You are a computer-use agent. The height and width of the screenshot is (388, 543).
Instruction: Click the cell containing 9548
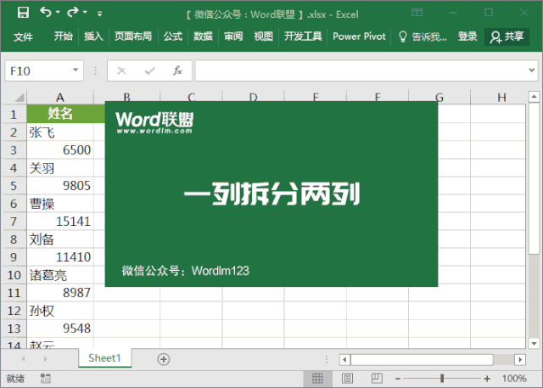click(60, 328)
